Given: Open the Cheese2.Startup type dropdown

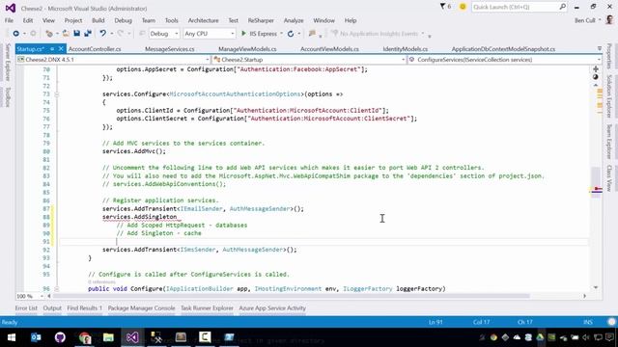Looking at the screenshot, I should tap(309, 60).
